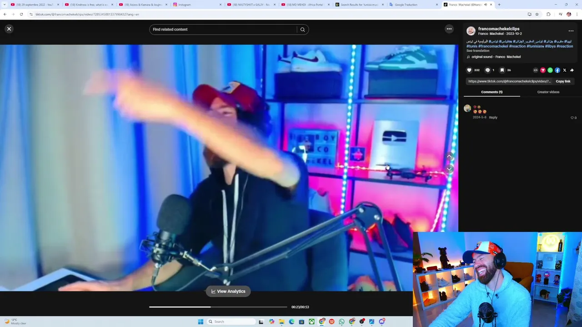Open Discord from the taskbar
Viewport: 582px width, 327px height.
click(x=382, y=322)
